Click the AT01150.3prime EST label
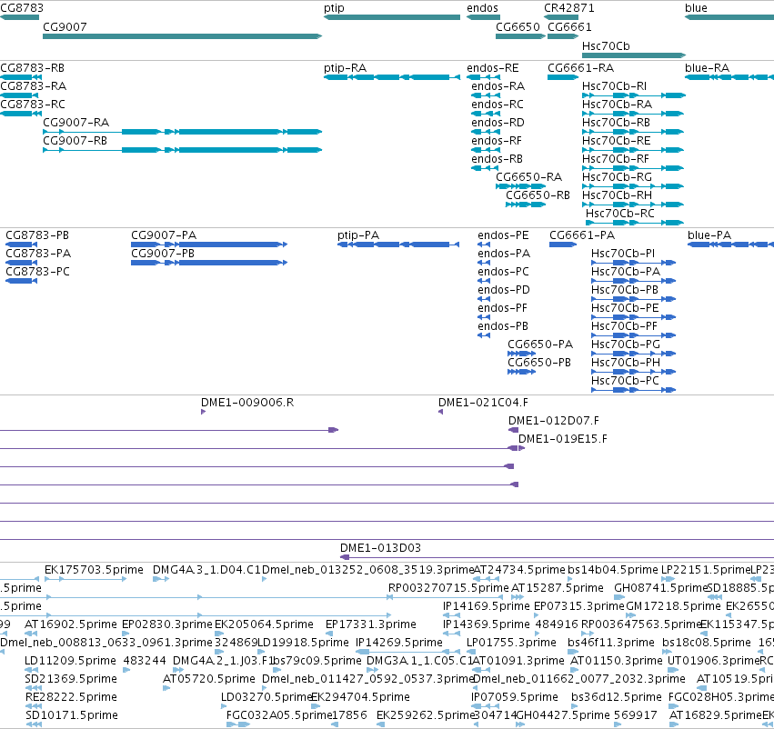 click(617, 660)
